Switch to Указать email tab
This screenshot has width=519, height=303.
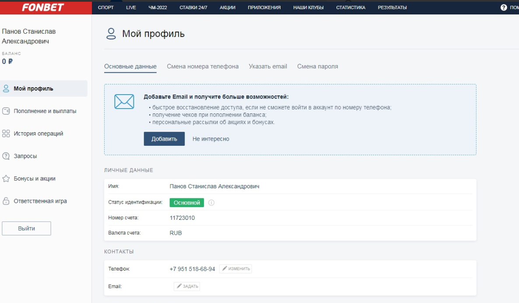pyautogui.click(x=268, y=67)
